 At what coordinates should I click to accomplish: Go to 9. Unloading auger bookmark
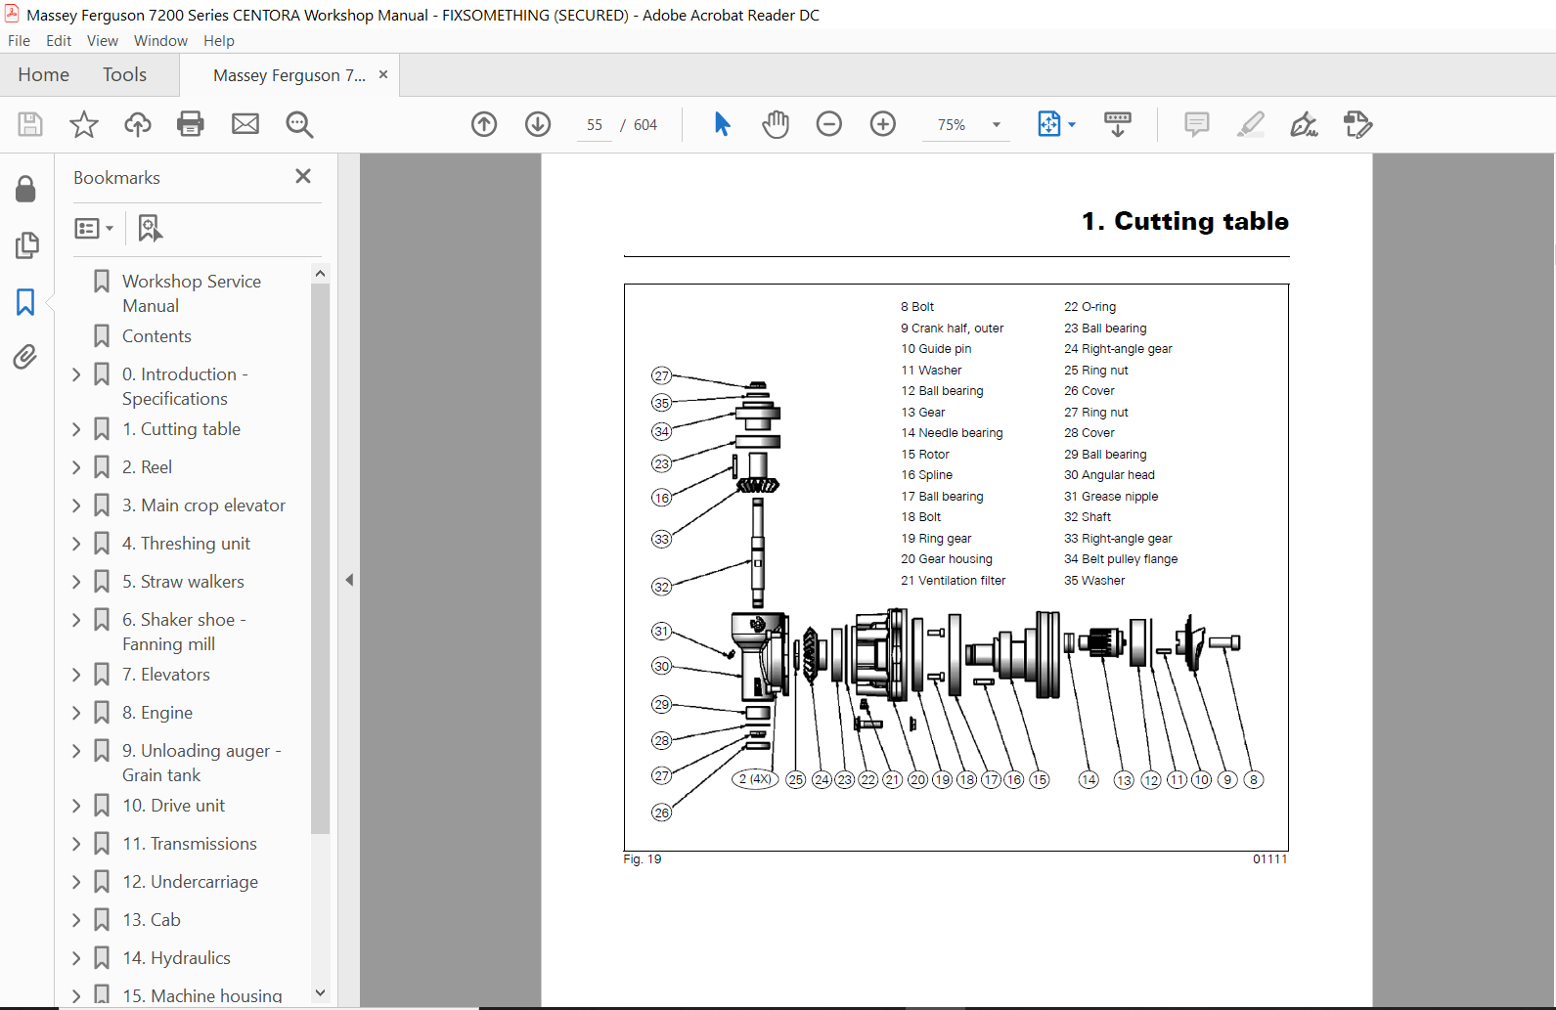tap(201, 763)
